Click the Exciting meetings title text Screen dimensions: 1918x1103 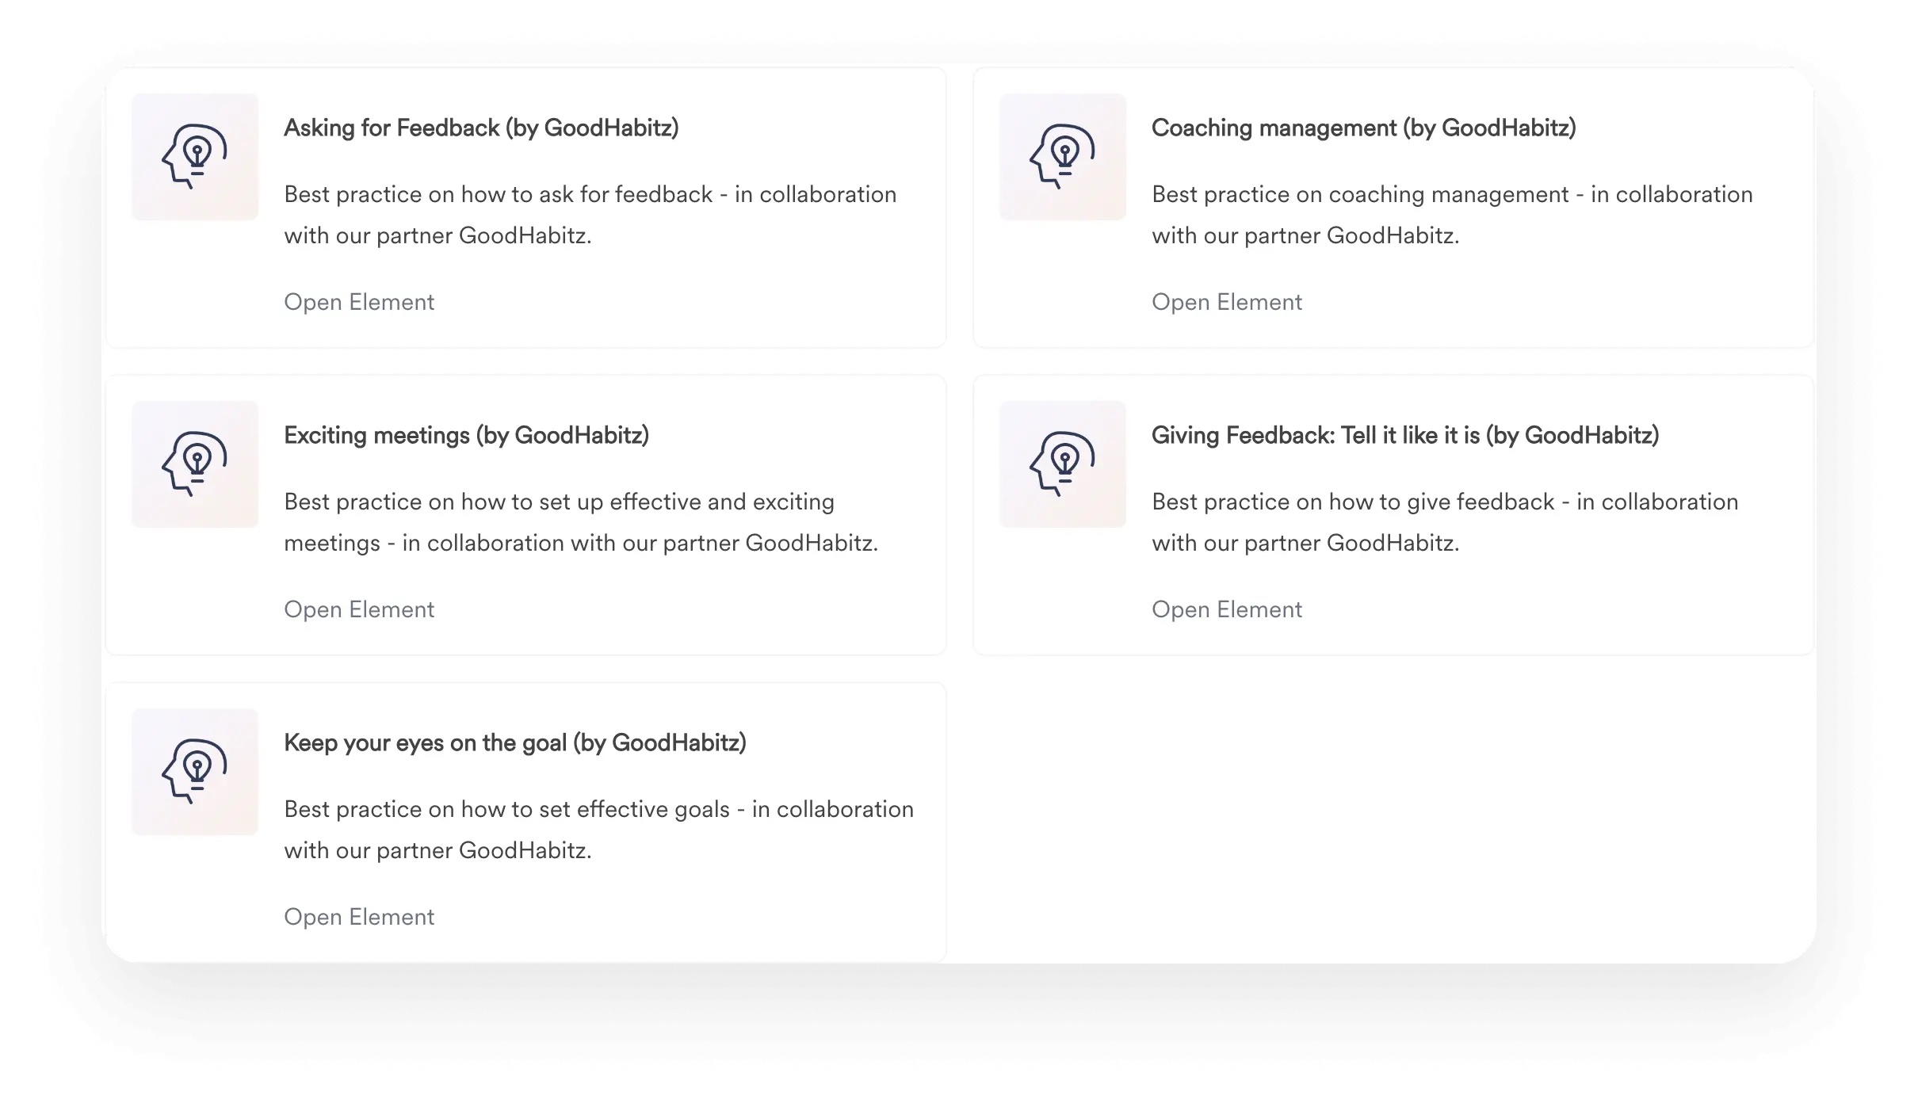(466, 434)
